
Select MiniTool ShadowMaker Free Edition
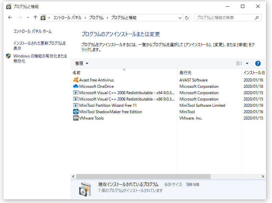[x=111, y=112]
